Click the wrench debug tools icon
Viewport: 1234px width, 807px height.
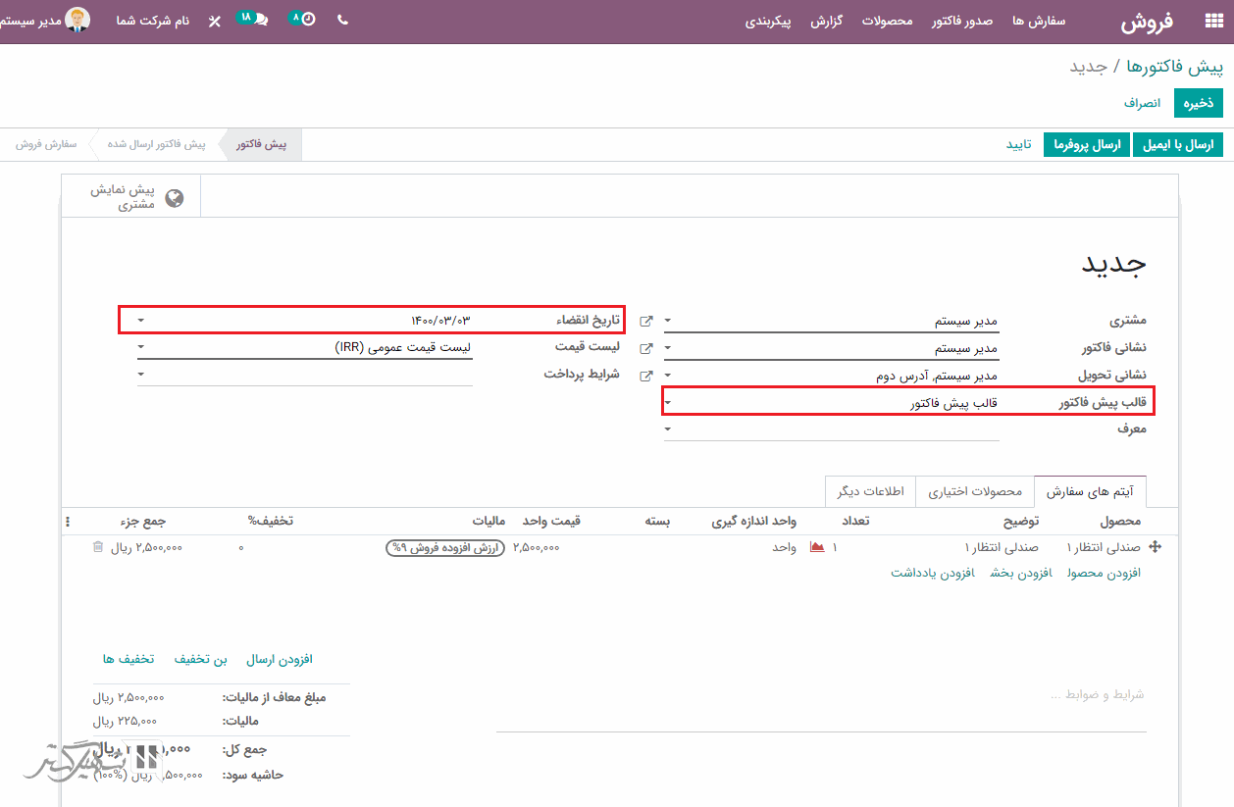click(215, 21)
